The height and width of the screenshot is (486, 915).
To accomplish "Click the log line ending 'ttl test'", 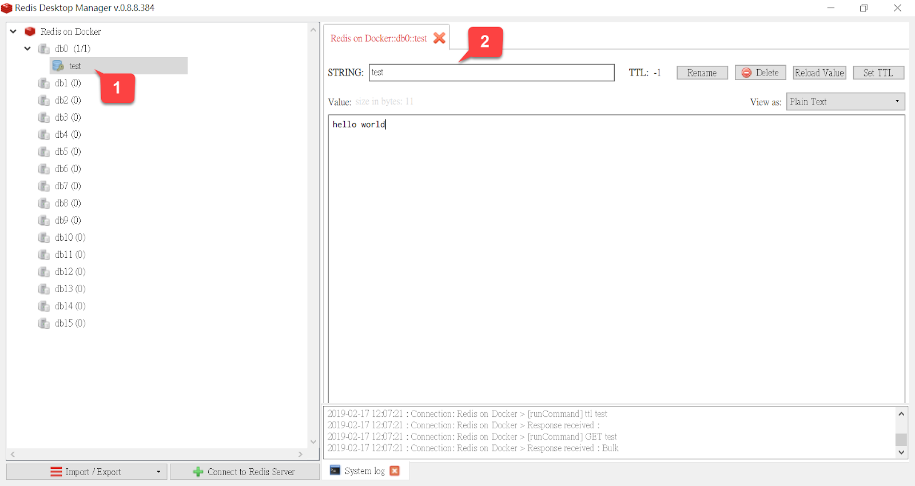I will tap(467, 414).
